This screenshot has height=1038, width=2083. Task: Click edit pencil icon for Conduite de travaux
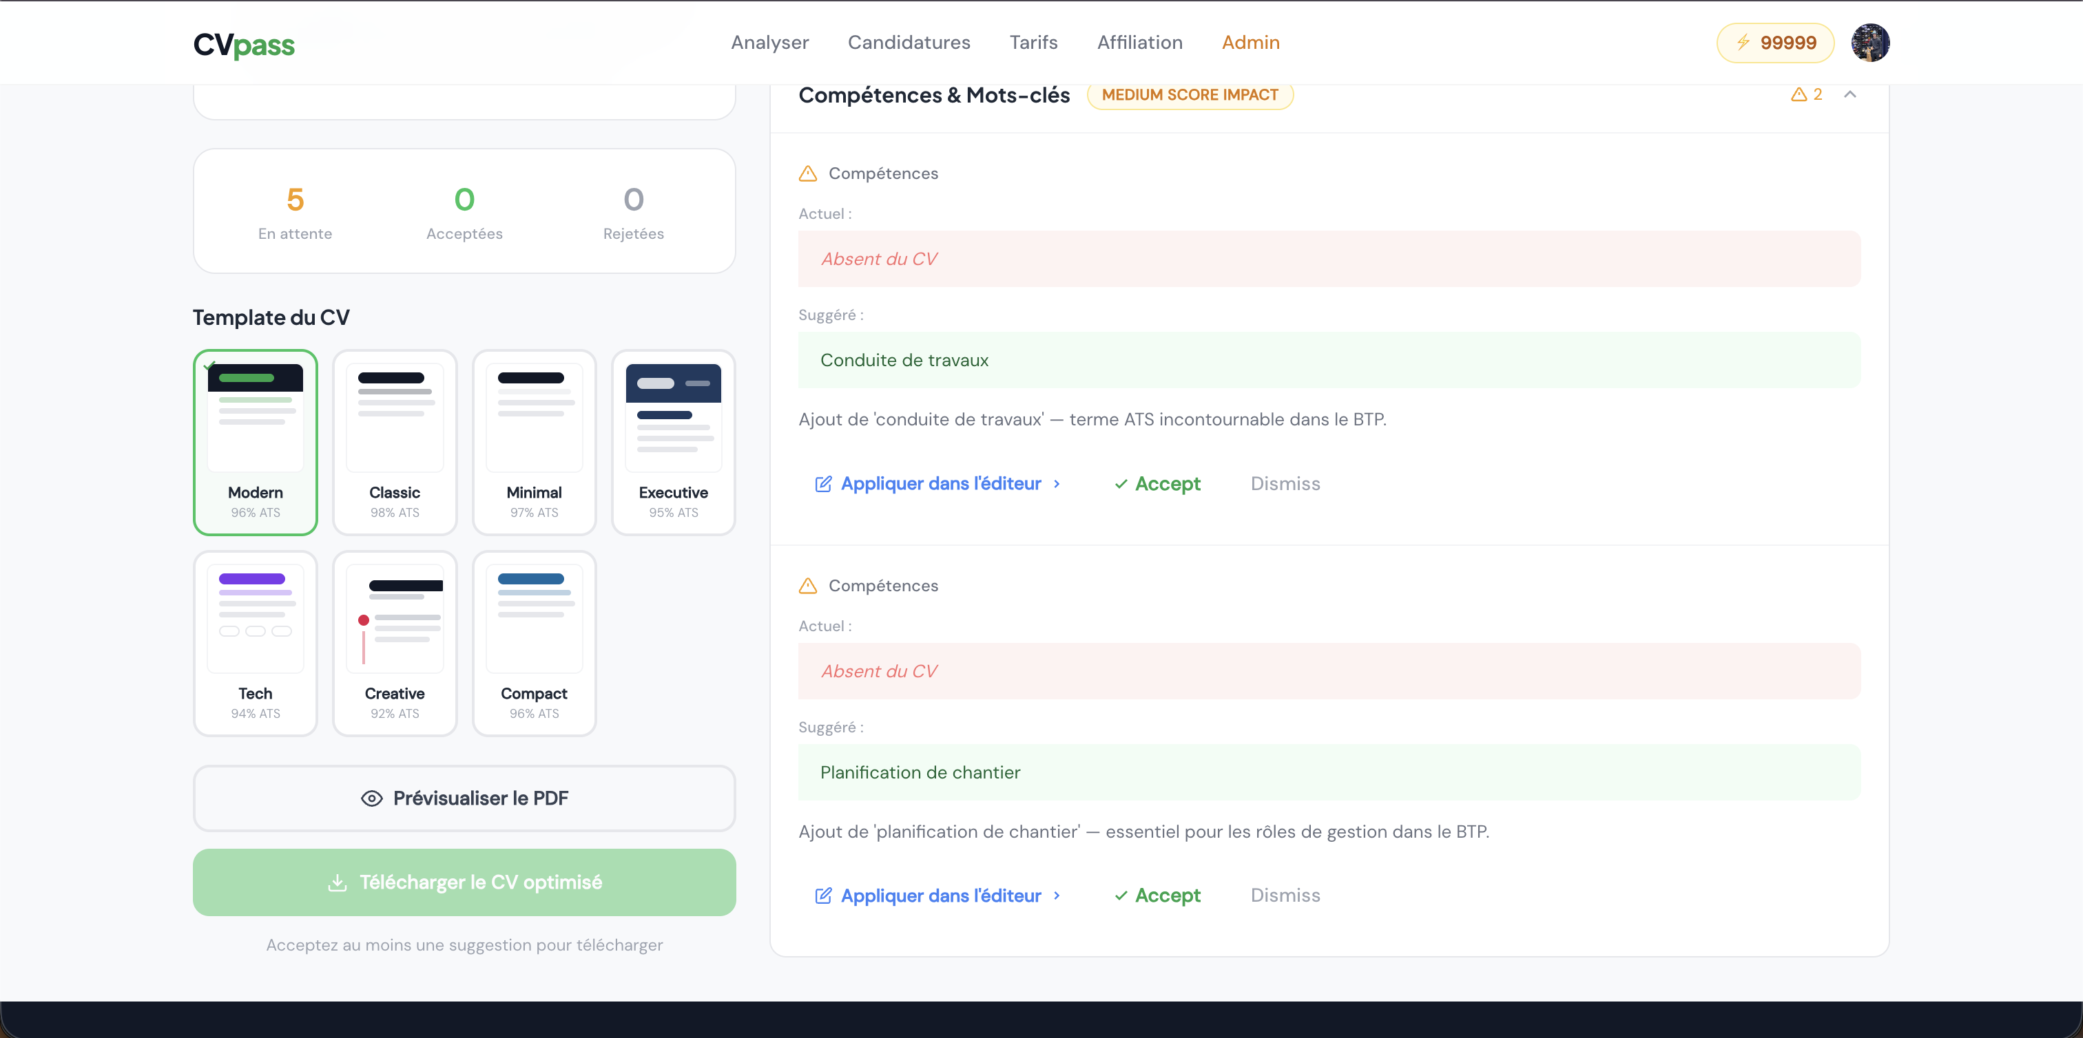click(x=823, y=484)
